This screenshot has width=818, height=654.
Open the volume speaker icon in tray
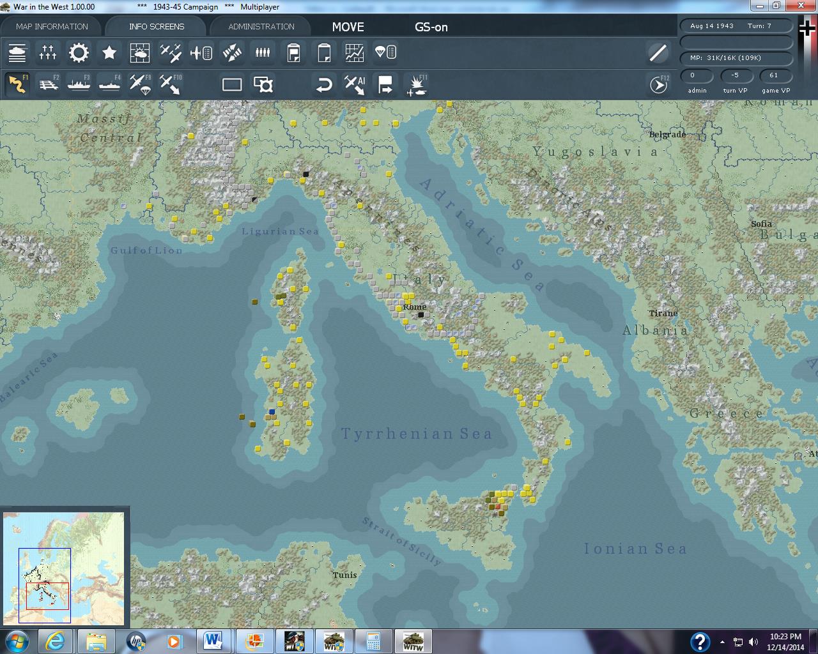pos(753,642)
